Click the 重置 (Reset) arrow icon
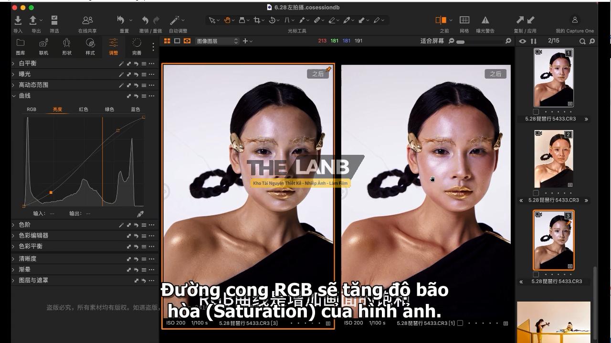 pyautogui.click(x=121, y=20)
